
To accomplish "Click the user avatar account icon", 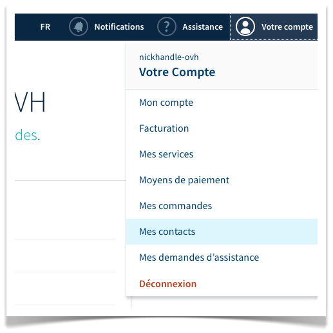I will (245, 26).
